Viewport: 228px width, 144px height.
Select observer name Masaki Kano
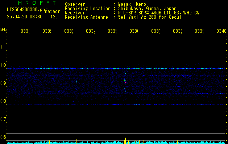coord(132,4)
